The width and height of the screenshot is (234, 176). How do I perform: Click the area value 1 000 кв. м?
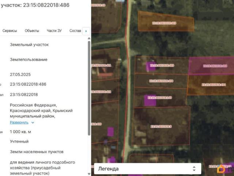20,132
